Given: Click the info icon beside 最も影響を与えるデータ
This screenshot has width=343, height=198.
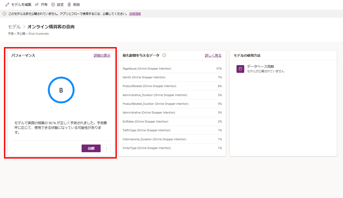Looking at the screenshot, I should [164, 55].
